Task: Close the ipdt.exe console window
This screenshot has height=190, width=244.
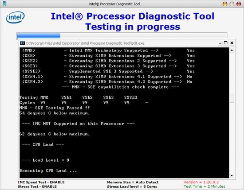Action: [232, 43]
